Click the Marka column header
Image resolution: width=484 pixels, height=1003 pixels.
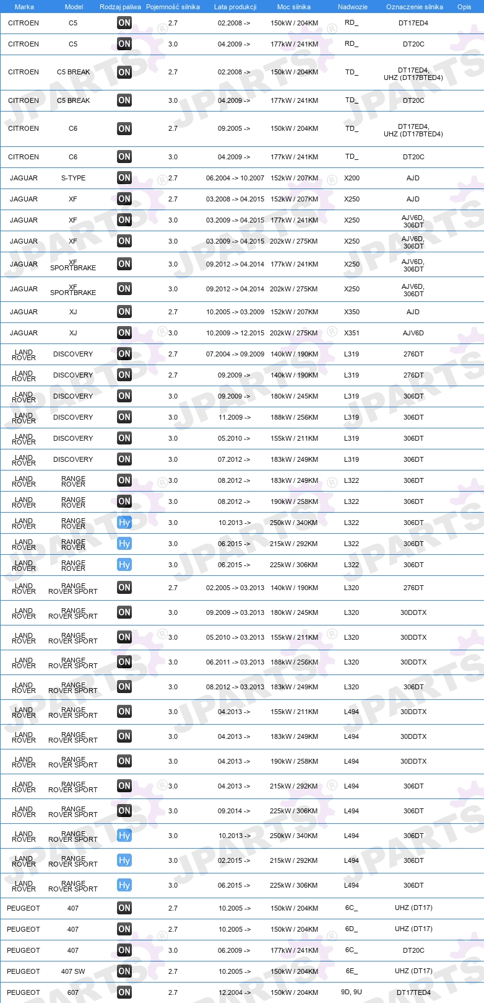[x=24, y=7]
